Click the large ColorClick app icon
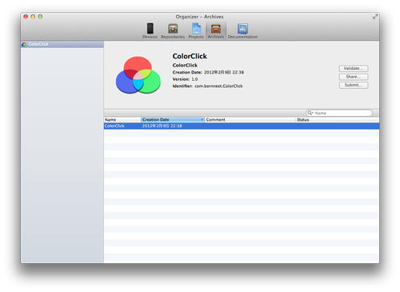Screen dimensions: 400x292 138,75
